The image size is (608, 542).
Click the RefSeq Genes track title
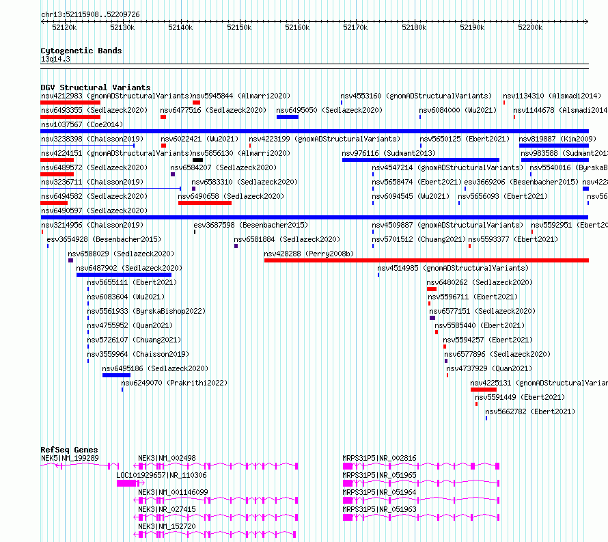pyautogui.click(x=69, y=450)
